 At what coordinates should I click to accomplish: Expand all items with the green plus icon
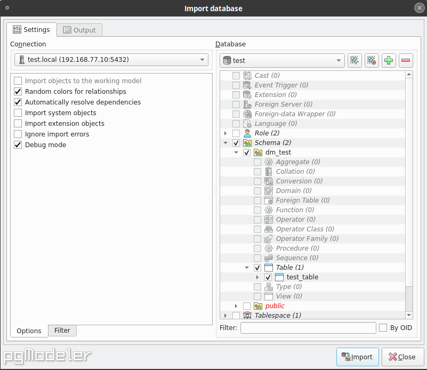pos(389,60)
